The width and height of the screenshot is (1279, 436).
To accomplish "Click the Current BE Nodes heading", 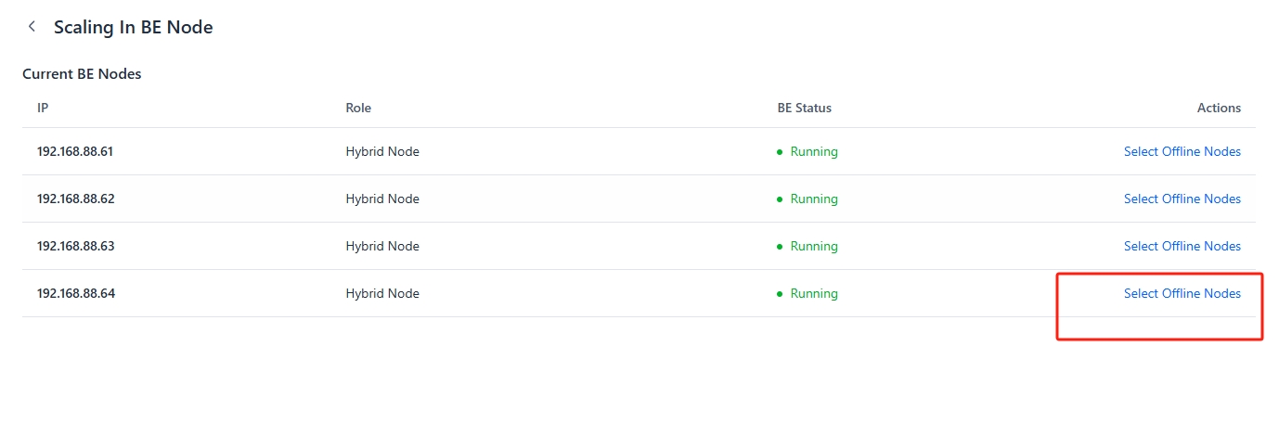I will pos(82,73).
